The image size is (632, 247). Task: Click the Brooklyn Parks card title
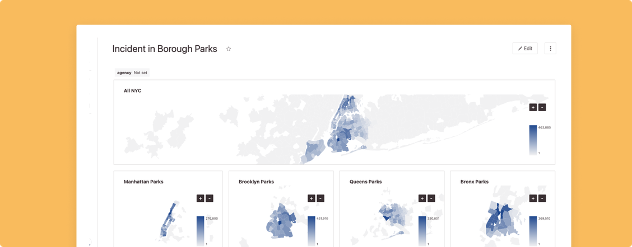(257, 182)
